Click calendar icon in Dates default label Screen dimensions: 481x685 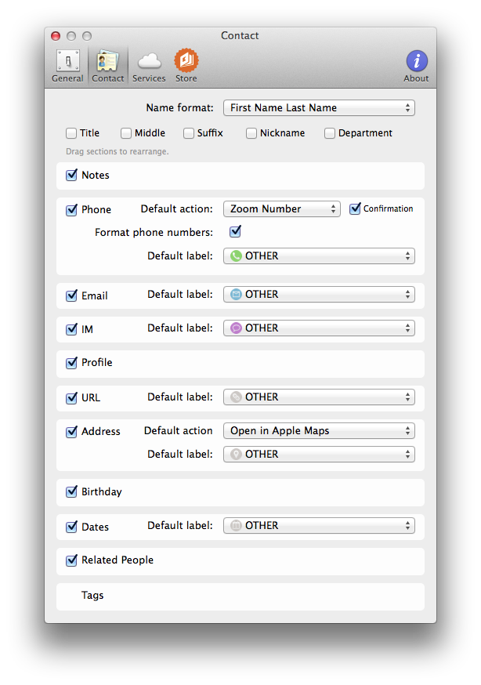pos(236,526)
